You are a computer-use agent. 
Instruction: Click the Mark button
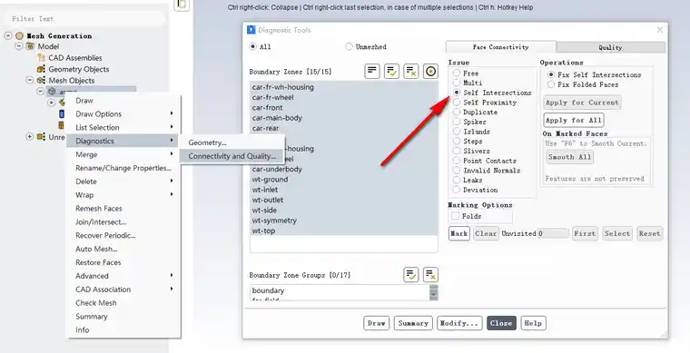coord(459,233)
